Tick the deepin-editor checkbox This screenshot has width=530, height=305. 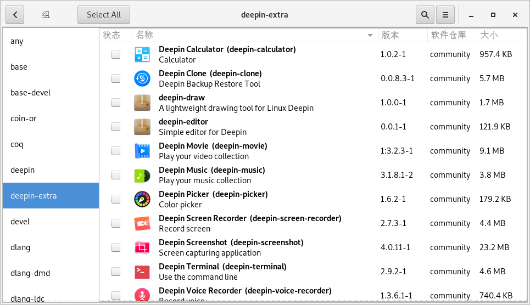(116, 127)
